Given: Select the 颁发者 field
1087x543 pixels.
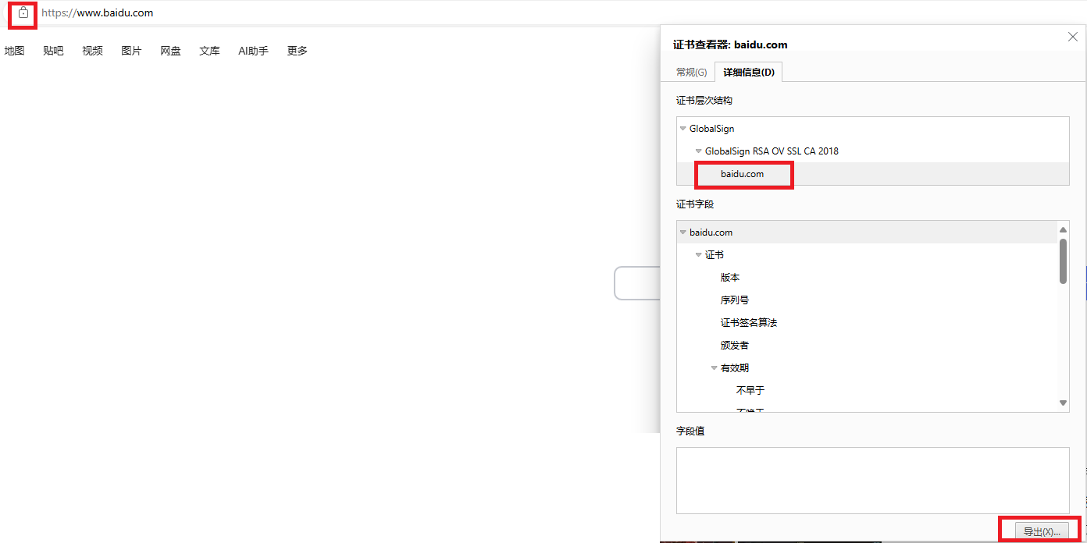Looking at the screenshot, I should (735, 346).
